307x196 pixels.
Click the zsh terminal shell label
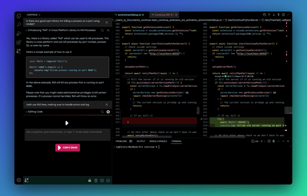point(255,141)
